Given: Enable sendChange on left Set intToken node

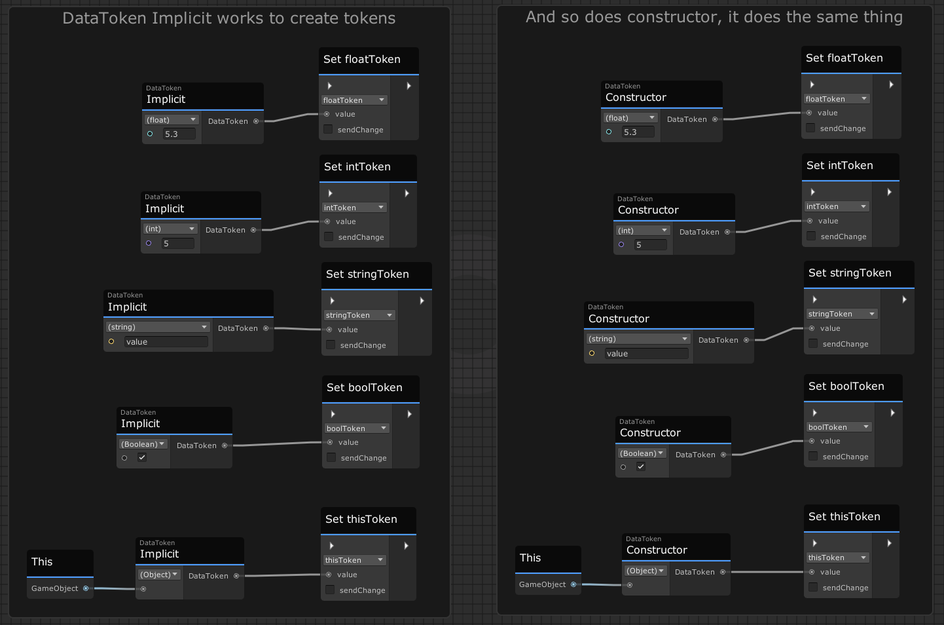Looking at the screenshot, I should pos(329,237).
